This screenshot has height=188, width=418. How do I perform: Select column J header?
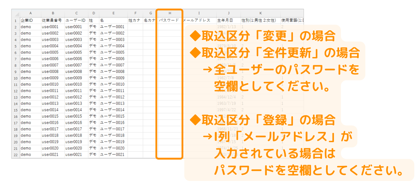[228, 13]
